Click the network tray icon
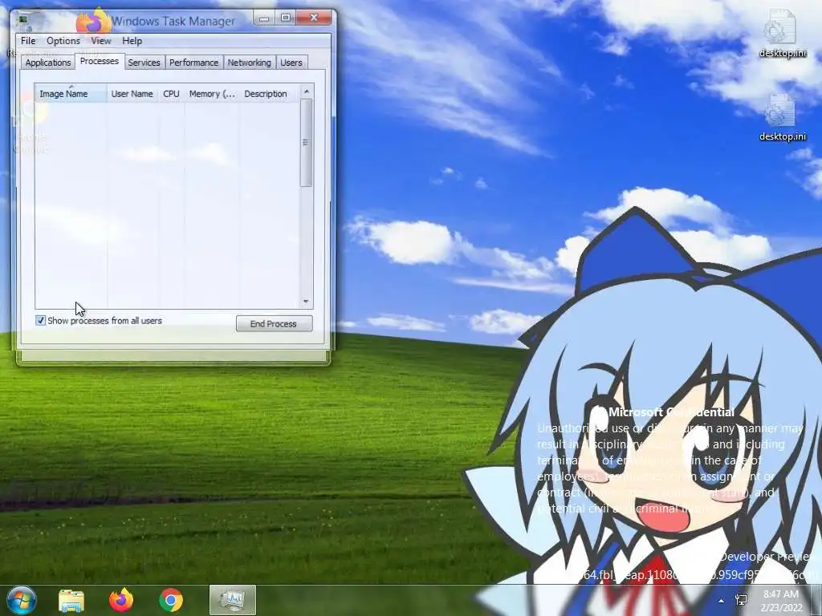This screenshot has height=616, width=822. click(741, 600)
